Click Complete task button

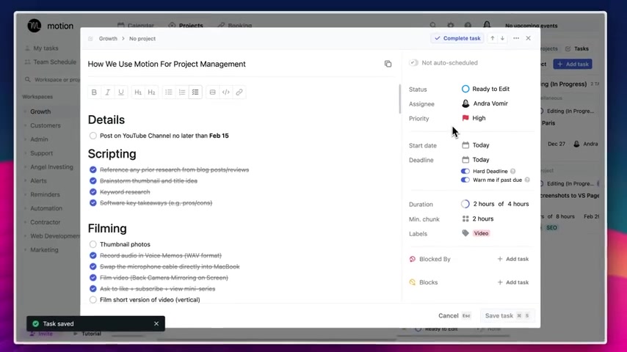click(x=457, y=38)
